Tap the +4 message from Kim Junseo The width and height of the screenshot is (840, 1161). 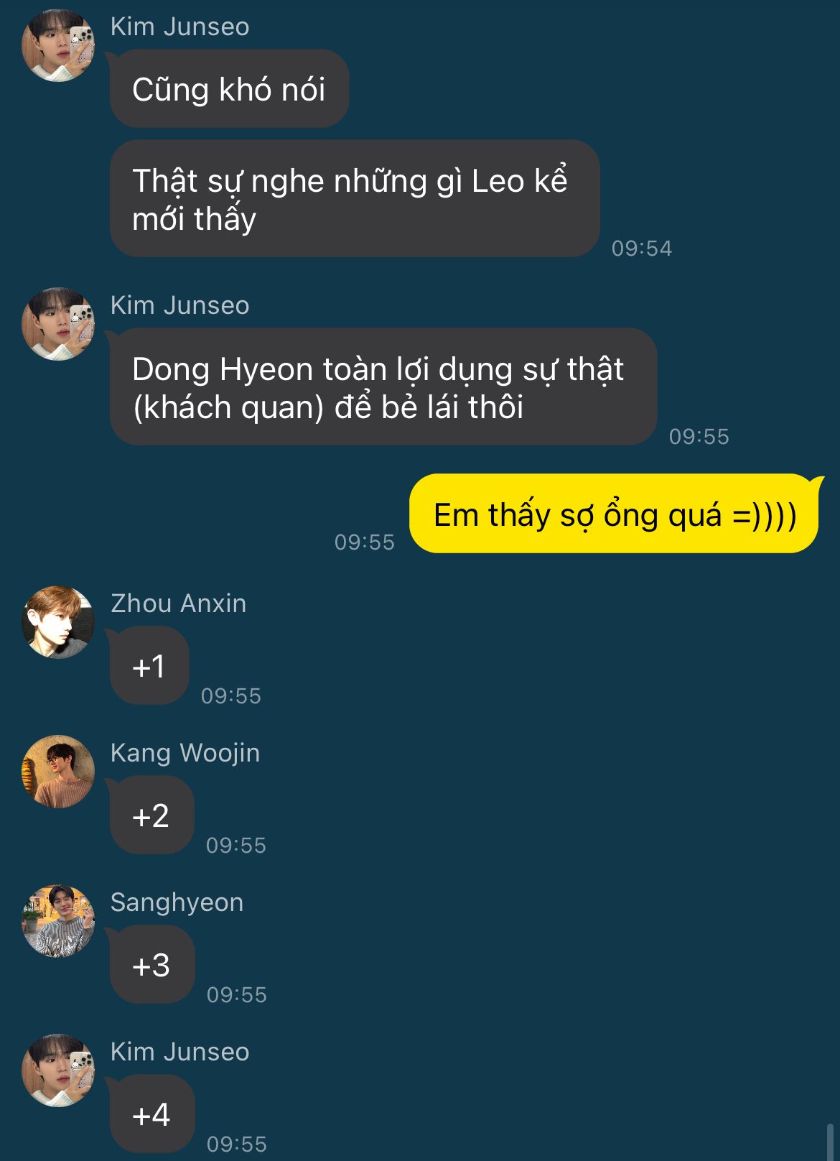(152, 1114)
